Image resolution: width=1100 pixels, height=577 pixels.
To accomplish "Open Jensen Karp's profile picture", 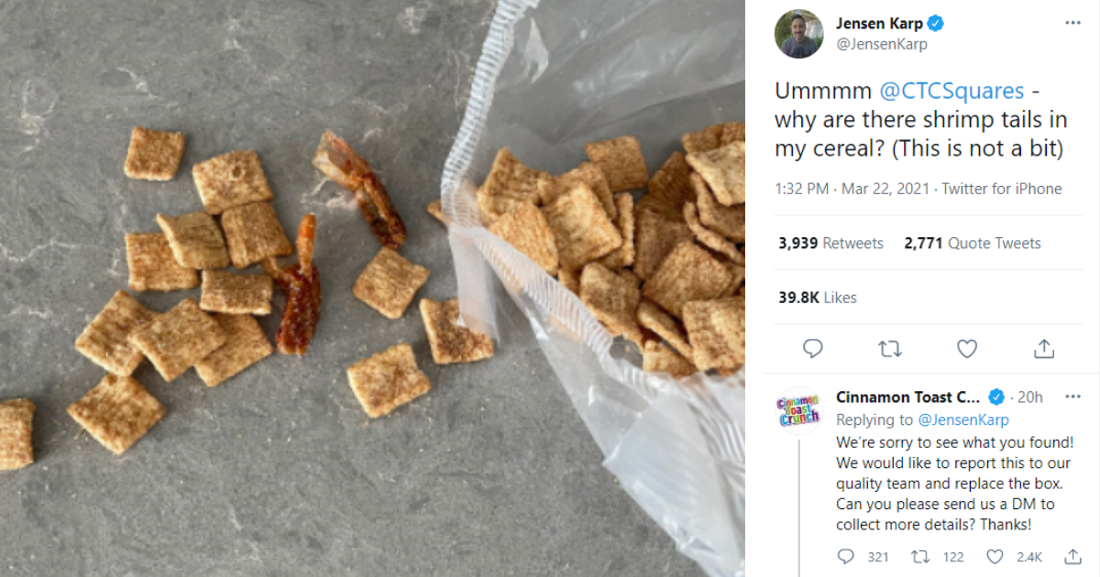I will [798, 34].
